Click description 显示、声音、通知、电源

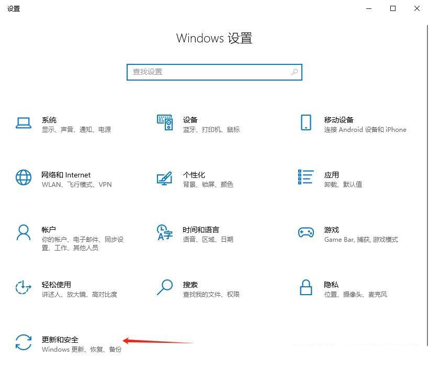pyautogui.click(x=76, y=129)
